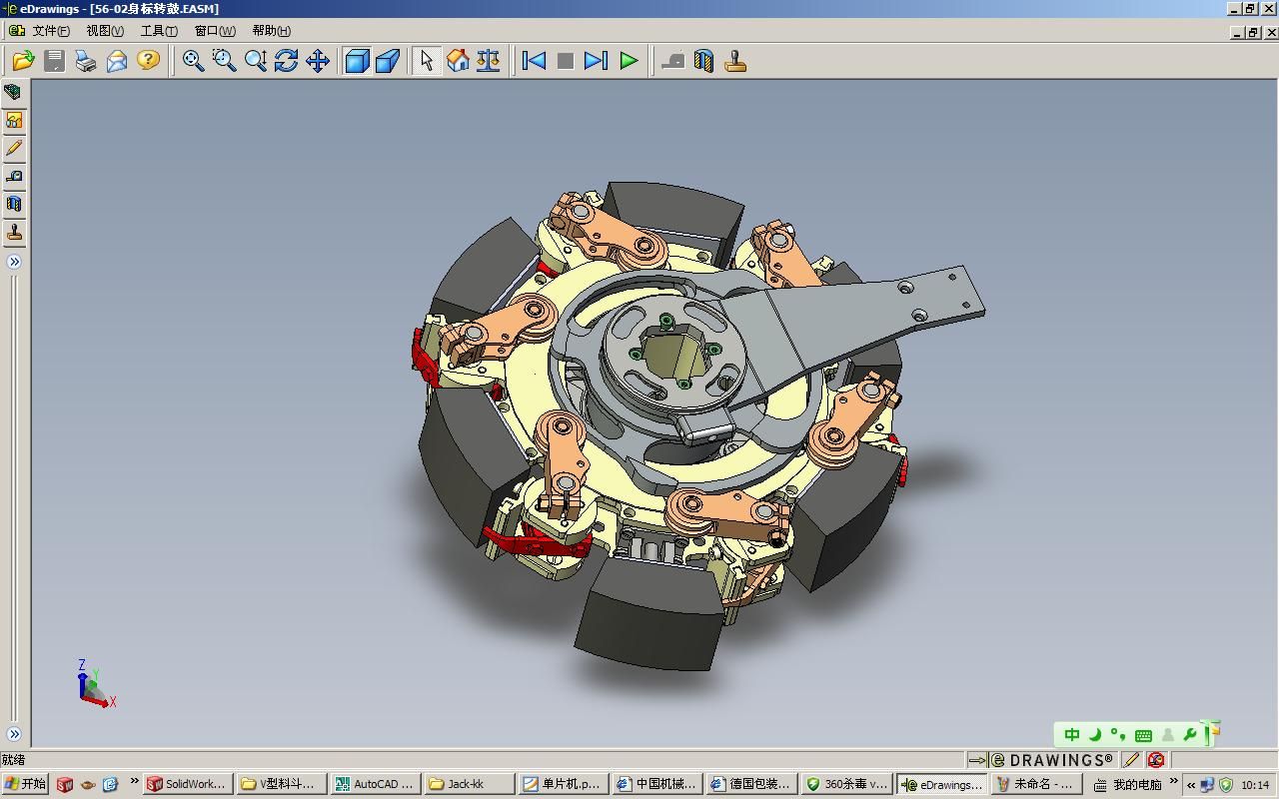
Task: Click the Home view icon
Action: pos(458,61)
